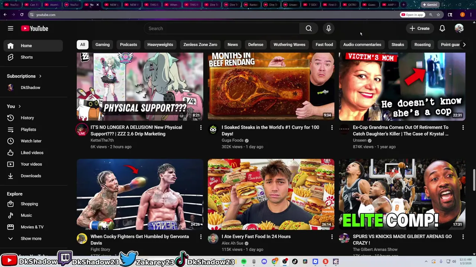Show more category chips with right arrow
The width and height of the screenshot is (476, 267).
464,44
